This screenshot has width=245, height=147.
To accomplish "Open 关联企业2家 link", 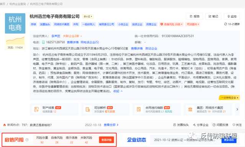I will click(x=72, y=36).
